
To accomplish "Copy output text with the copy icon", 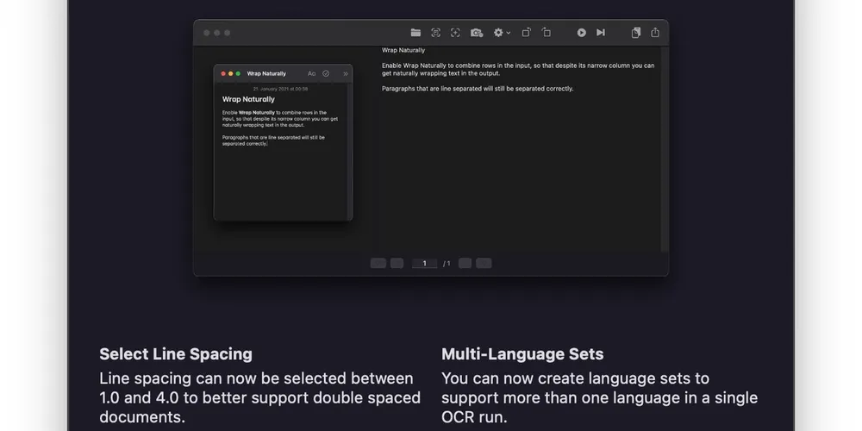I will click(x=636, y=33).
